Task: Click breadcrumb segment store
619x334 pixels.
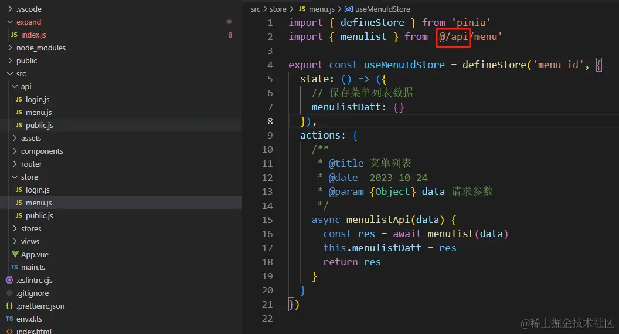Action: click(278, 9)
